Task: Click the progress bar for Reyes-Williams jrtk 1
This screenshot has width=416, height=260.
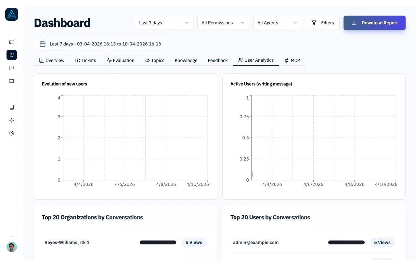Action: pos(158,242)
